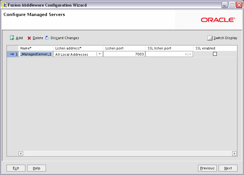The height and width of the screenshot is (175, 244).
Task: Click the scrollbar left arrow
Action: 21,153
